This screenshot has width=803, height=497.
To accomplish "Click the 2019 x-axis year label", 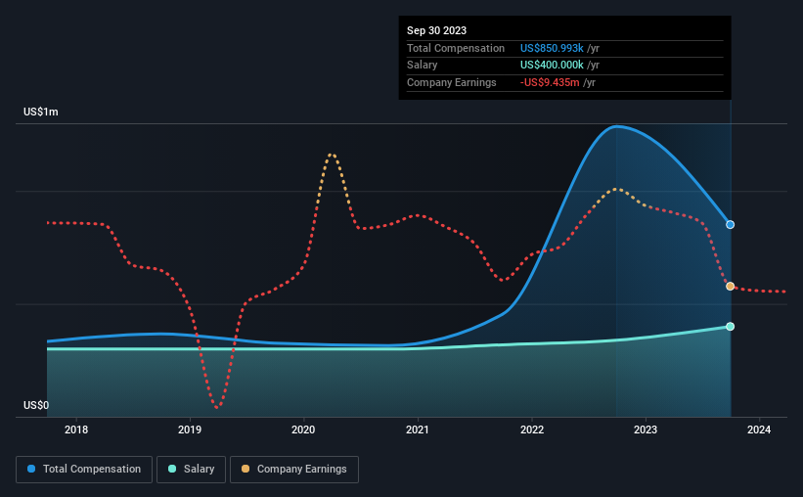I will pyautogui.click(x=190, y=429).
